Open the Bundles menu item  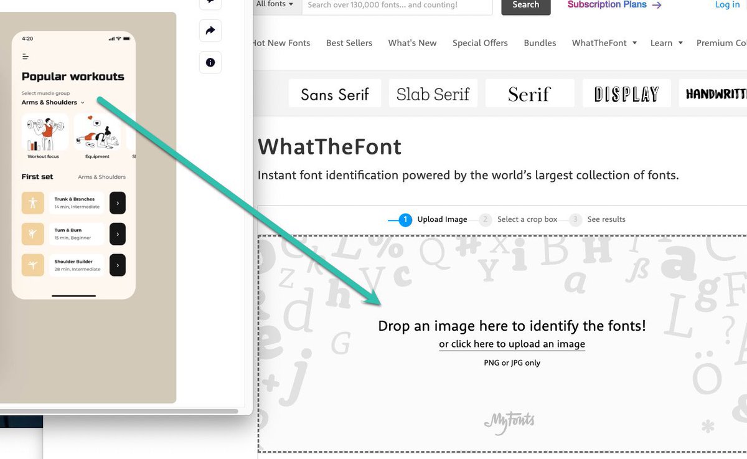point(540,43)
